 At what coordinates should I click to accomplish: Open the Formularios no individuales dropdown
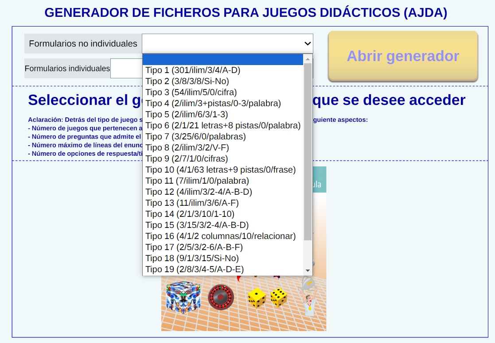click(x=227, y=43)
